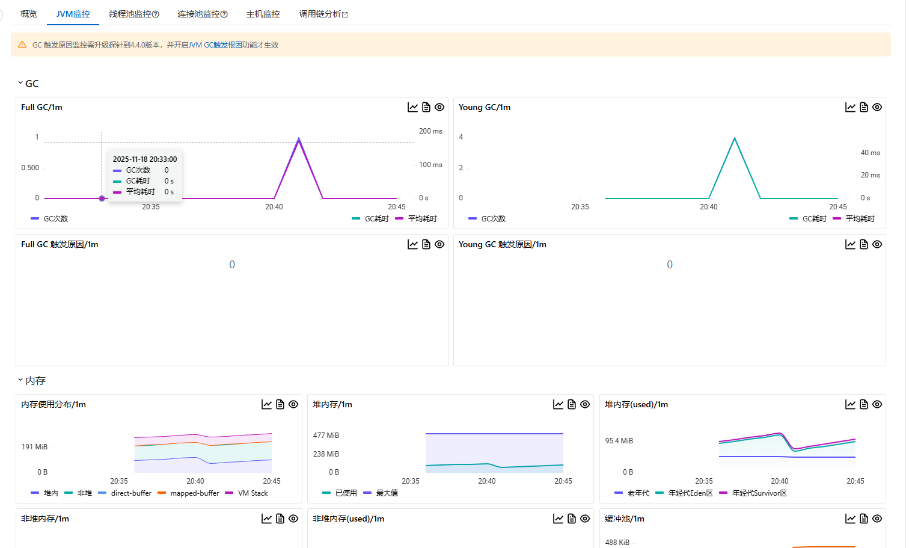The width and height of the screenshot is (909, 548).
Task: Open the 主机监控 tab
Action: 263,13
